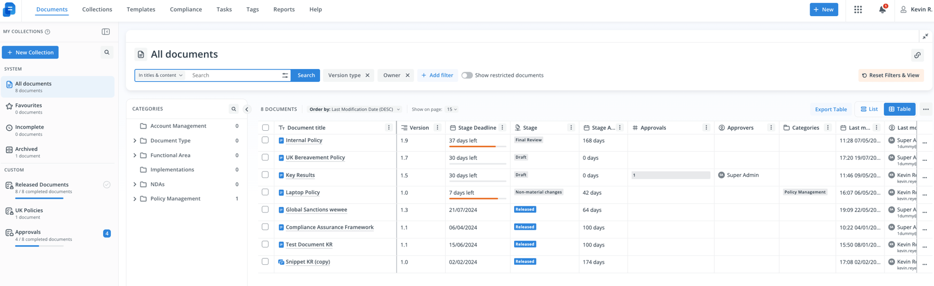The width and height of the screenshot is (934, 286).
Task: Open Stage Deadline column options menu
Action: (502, 127)
